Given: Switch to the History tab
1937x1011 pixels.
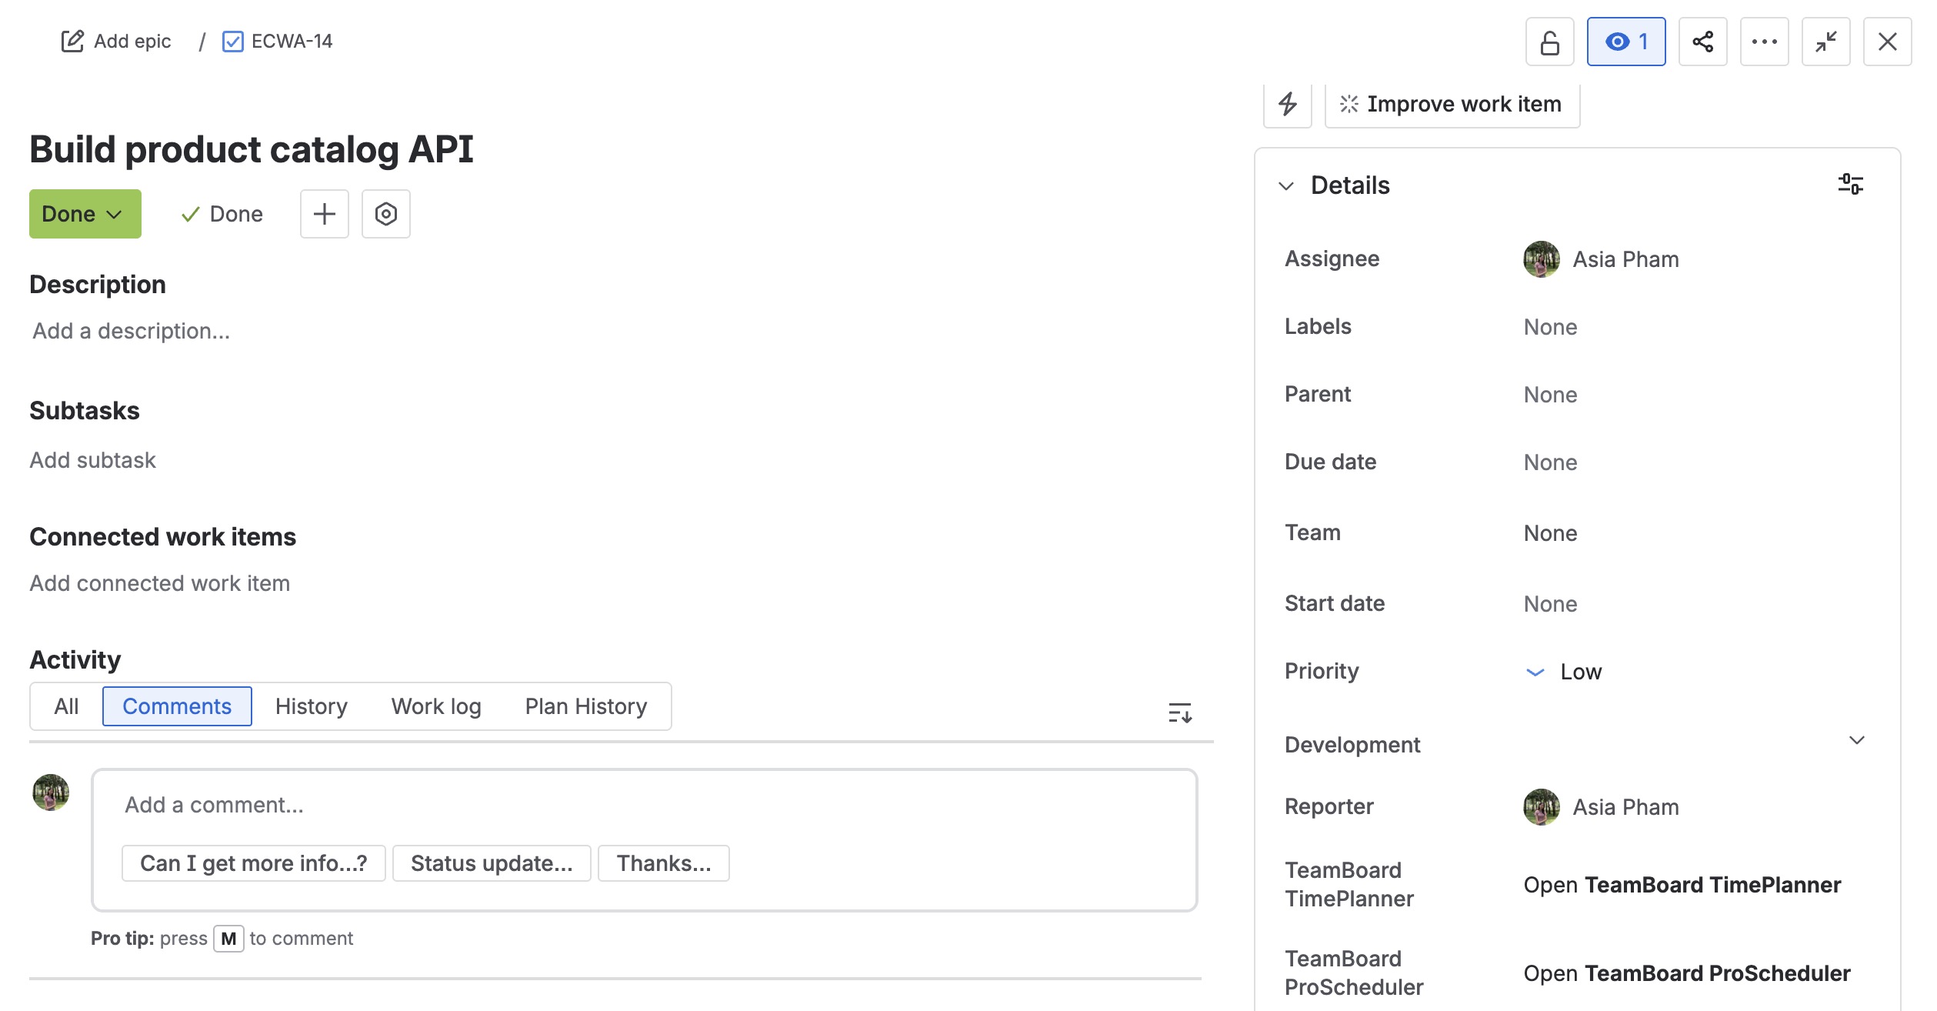Looking at the screenshot, I should pos(311,706).
